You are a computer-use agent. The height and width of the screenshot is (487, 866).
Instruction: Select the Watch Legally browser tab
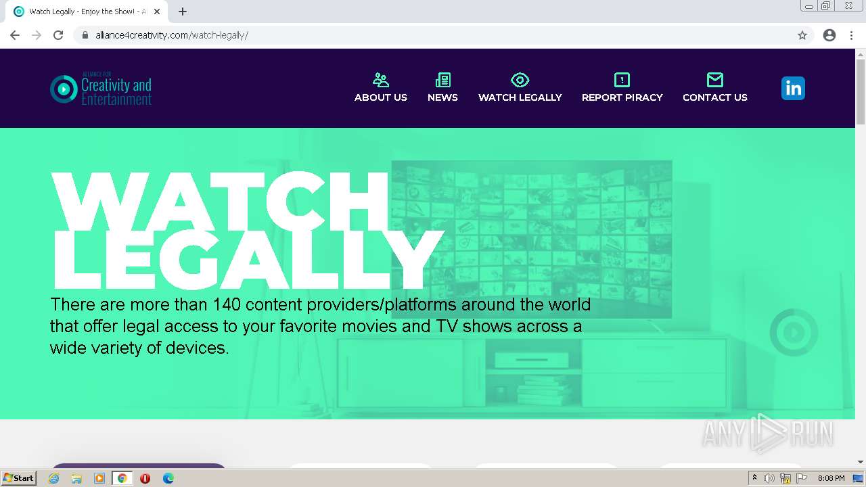(87, 11)
